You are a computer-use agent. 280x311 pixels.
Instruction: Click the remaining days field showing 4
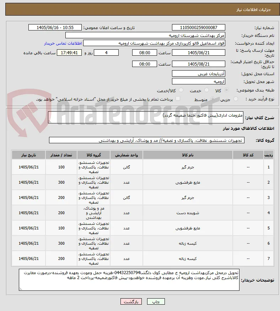pos(106,52)
